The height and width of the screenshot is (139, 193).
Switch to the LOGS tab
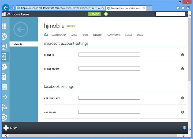click(140, 35)
